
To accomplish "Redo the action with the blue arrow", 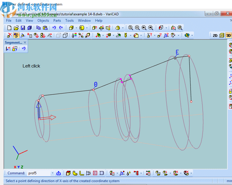I will (x=61, y=28).
